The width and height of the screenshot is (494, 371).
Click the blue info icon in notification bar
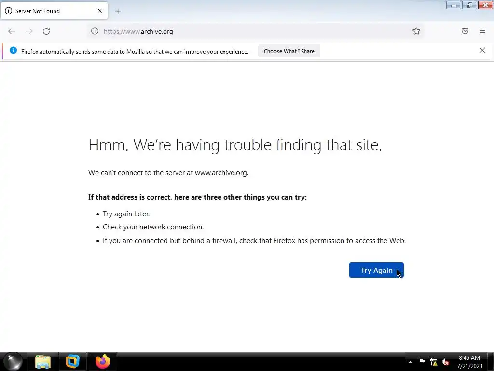coord(13,50)
